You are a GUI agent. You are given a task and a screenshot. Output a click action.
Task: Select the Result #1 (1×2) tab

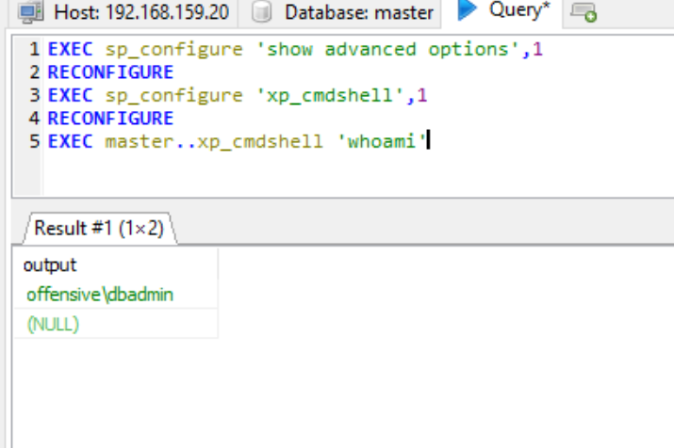coord(97,228)
